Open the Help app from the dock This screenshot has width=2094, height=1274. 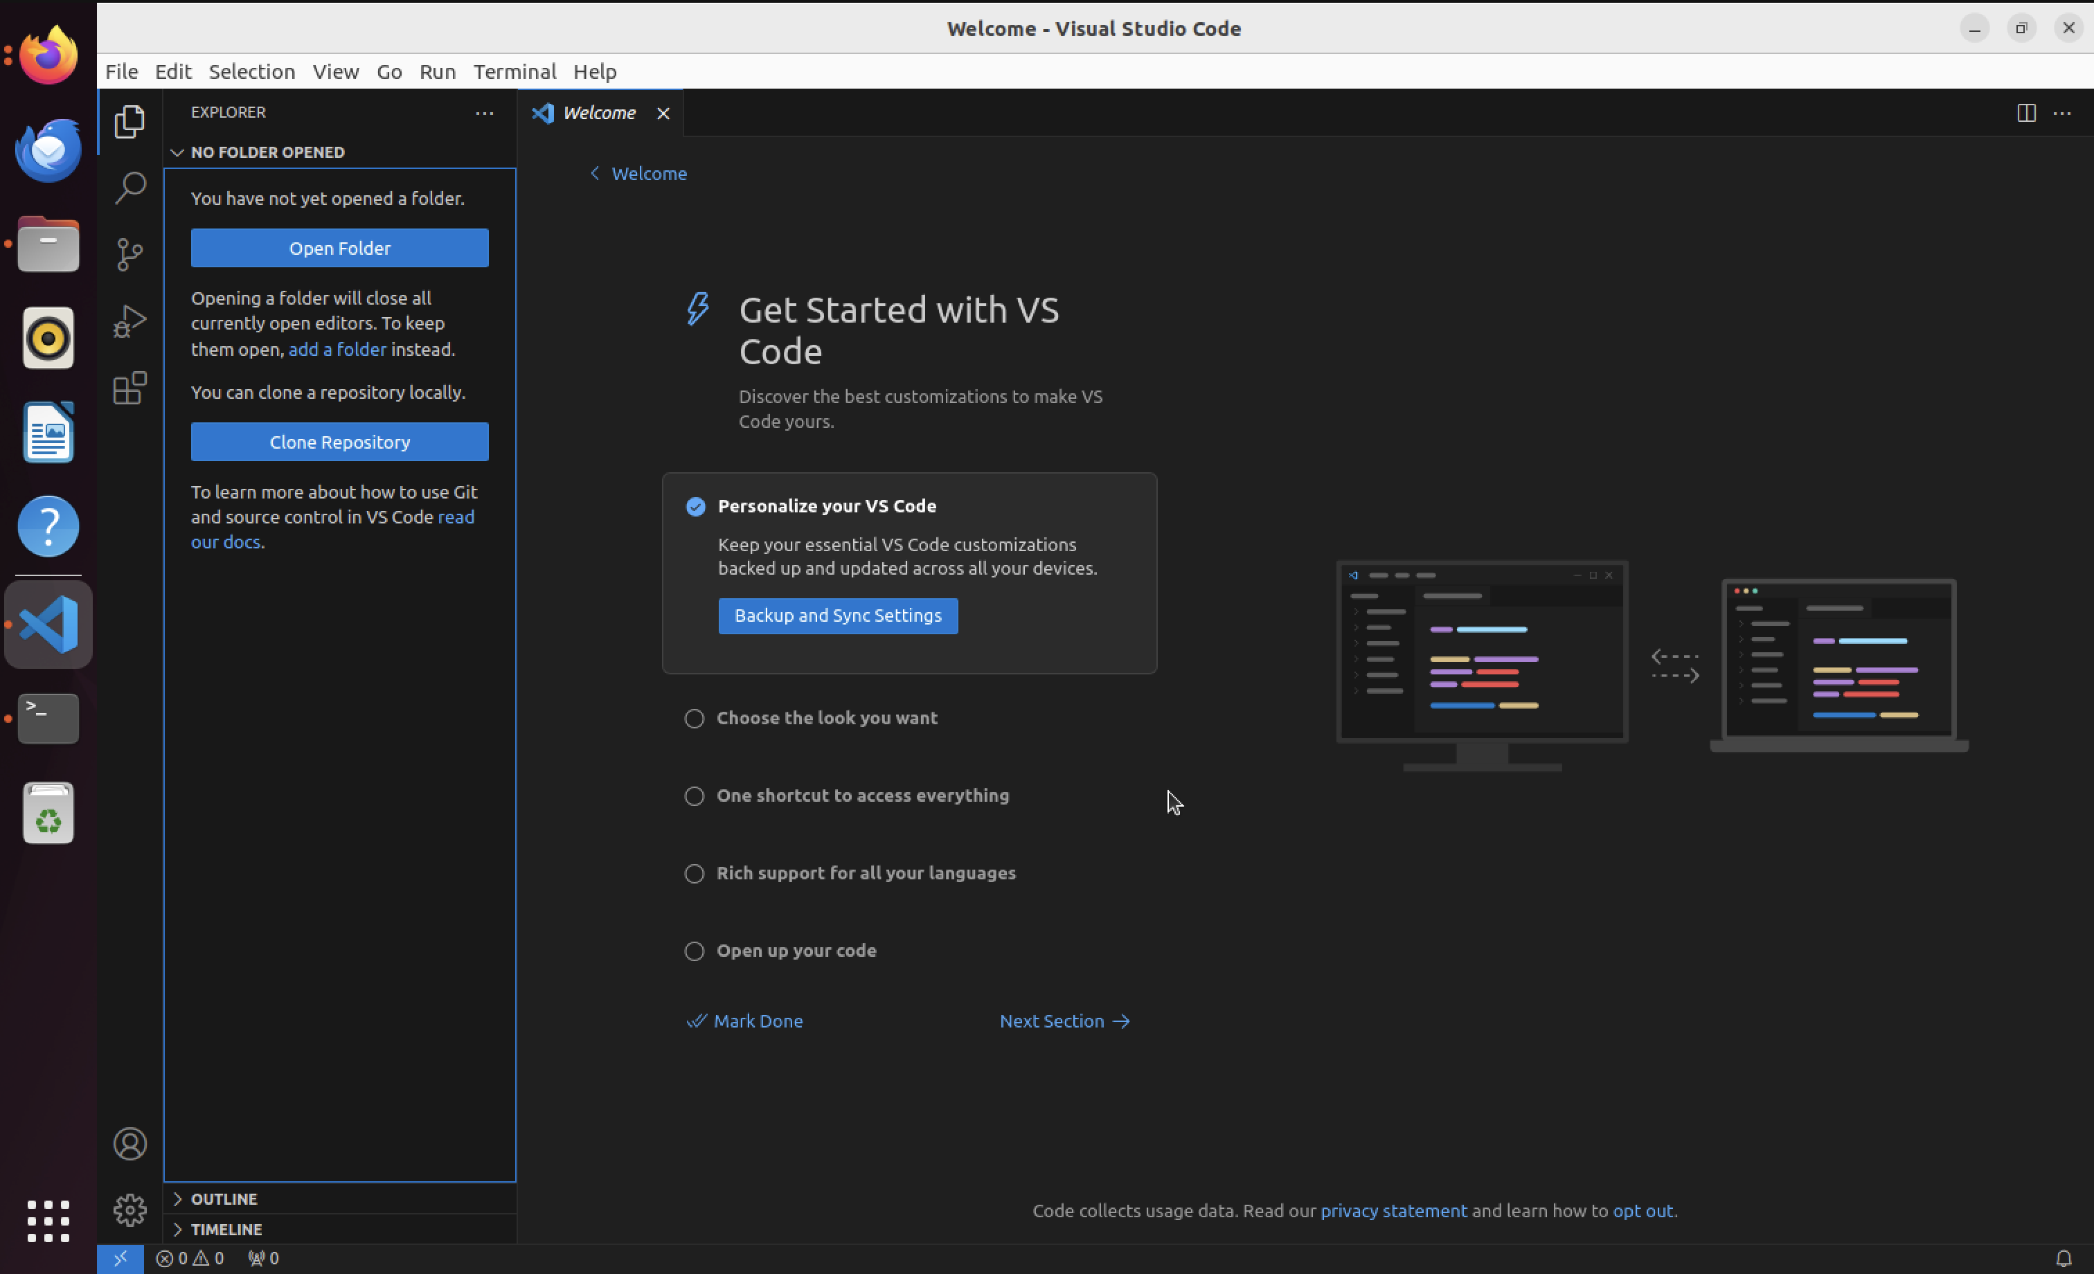click(48, 527)
